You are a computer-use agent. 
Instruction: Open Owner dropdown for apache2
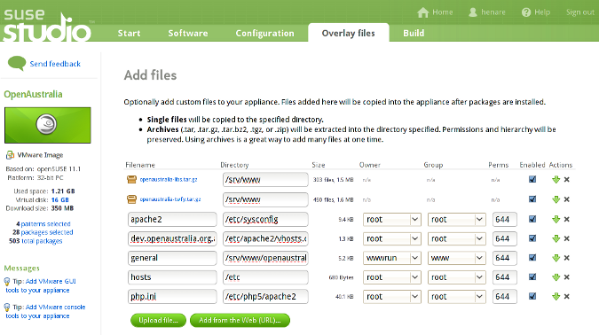pos(392,220)
